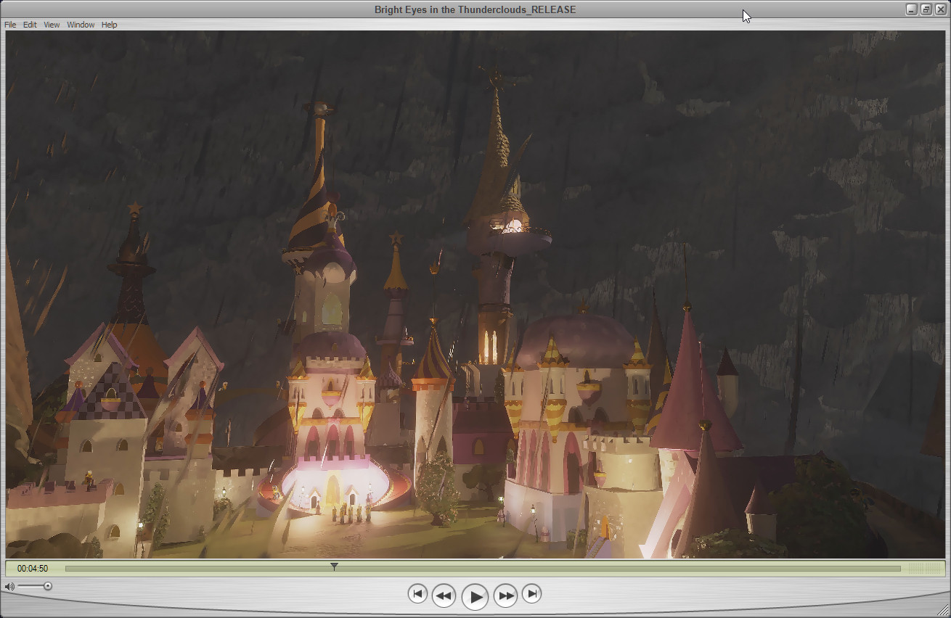This screenshot has height=618, width=951.
Task: Mute audio using the speaker icon
Action: 9,586
